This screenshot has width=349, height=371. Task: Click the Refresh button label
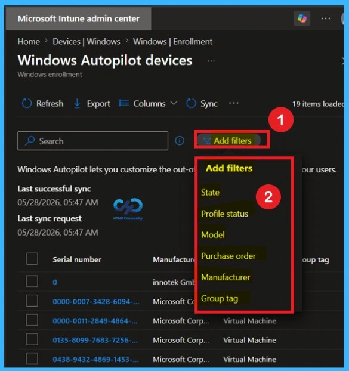pos(50,104)
